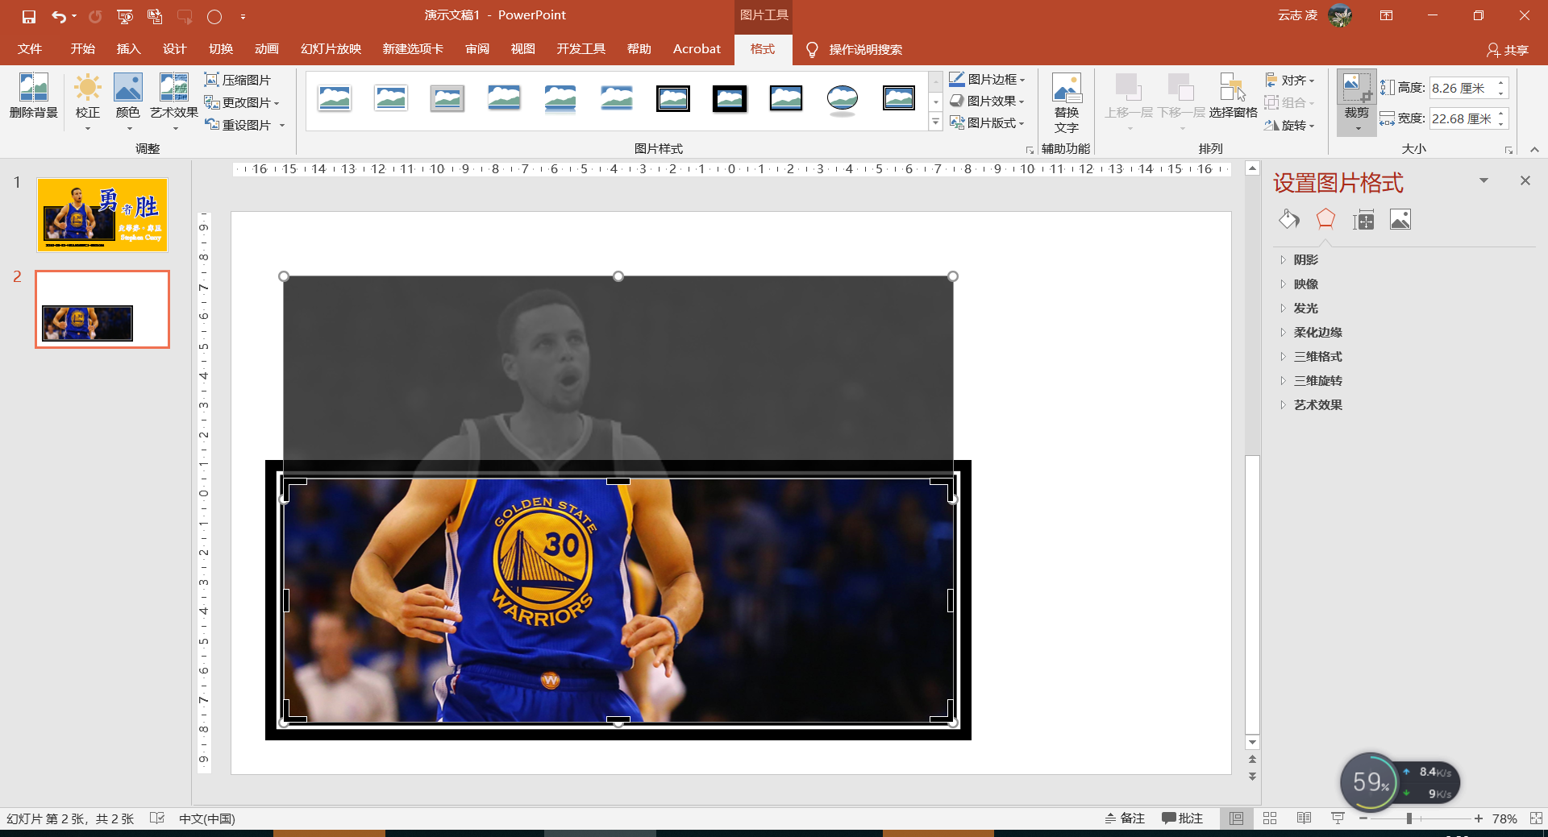Toggle Slide Sorter view in status bar

[1270, 818]
